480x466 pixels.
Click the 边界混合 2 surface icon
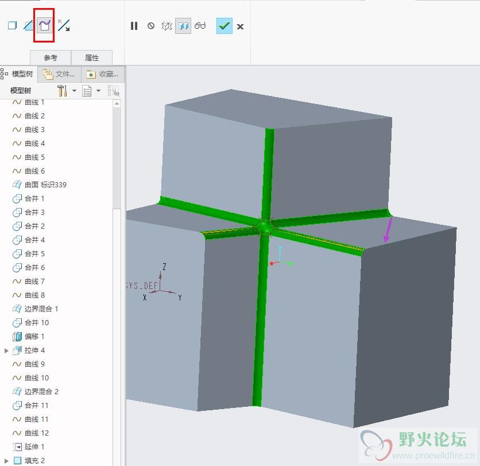pos(17,391)
